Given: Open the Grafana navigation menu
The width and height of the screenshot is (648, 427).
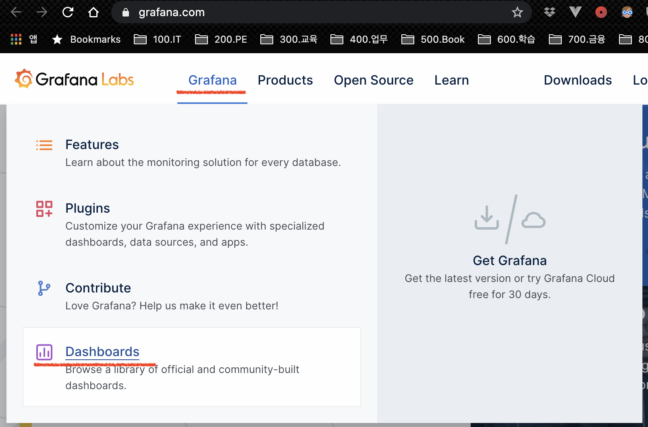Looking at the screenshot, I should pyautogui.click(x=212, y=80).
